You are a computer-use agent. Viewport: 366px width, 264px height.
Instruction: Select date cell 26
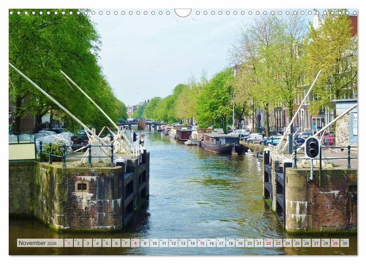click(307, 243)
